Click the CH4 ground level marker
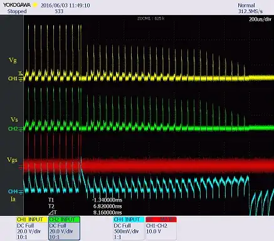Viewport: 274px width, 241px height. tap(21, 191)
